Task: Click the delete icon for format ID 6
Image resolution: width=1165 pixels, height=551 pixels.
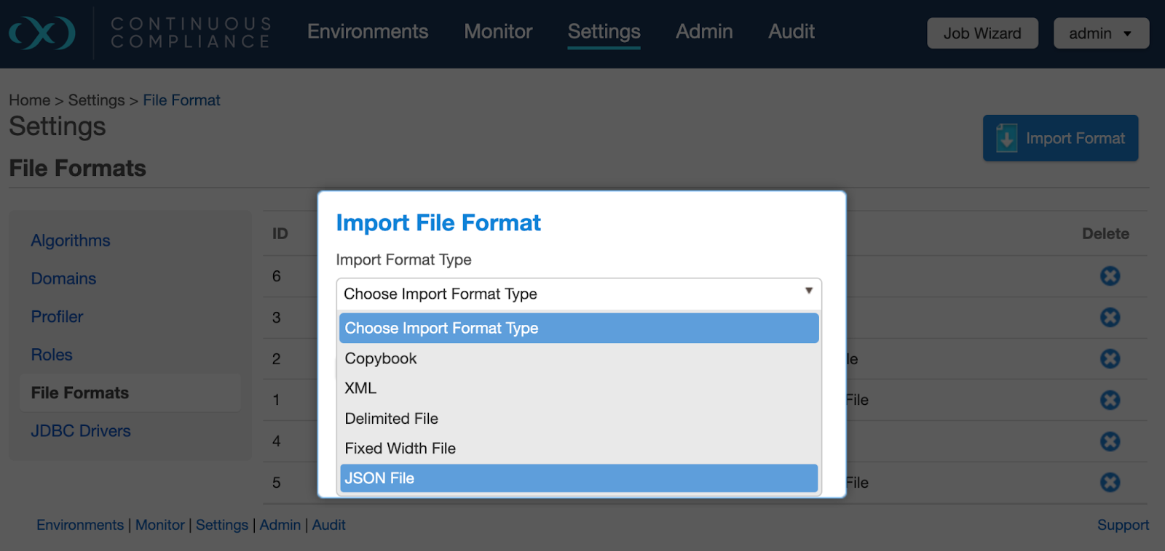Action: [1110, 276]
